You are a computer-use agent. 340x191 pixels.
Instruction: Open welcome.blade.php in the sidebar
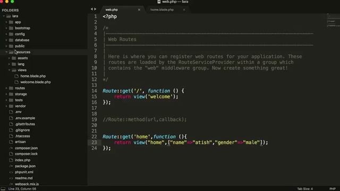coord(36,82)
